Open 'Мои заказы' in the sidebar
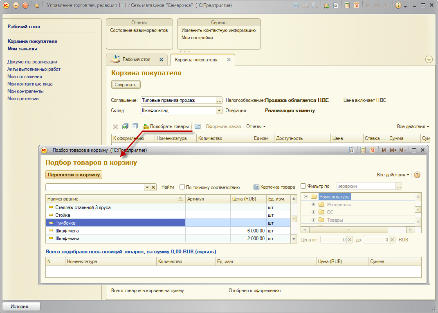The image size is (438, 313). pyautogui.click(x=22, y=49)
